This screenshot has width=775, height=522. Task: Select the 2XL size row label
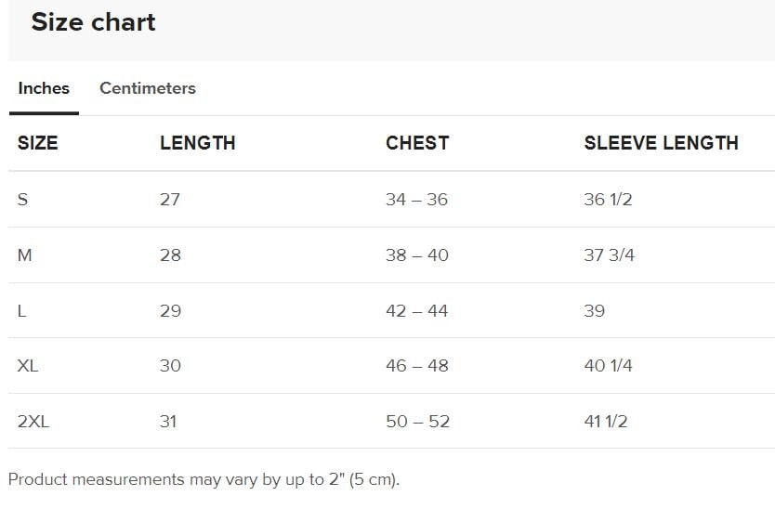[x=33, y=422]
